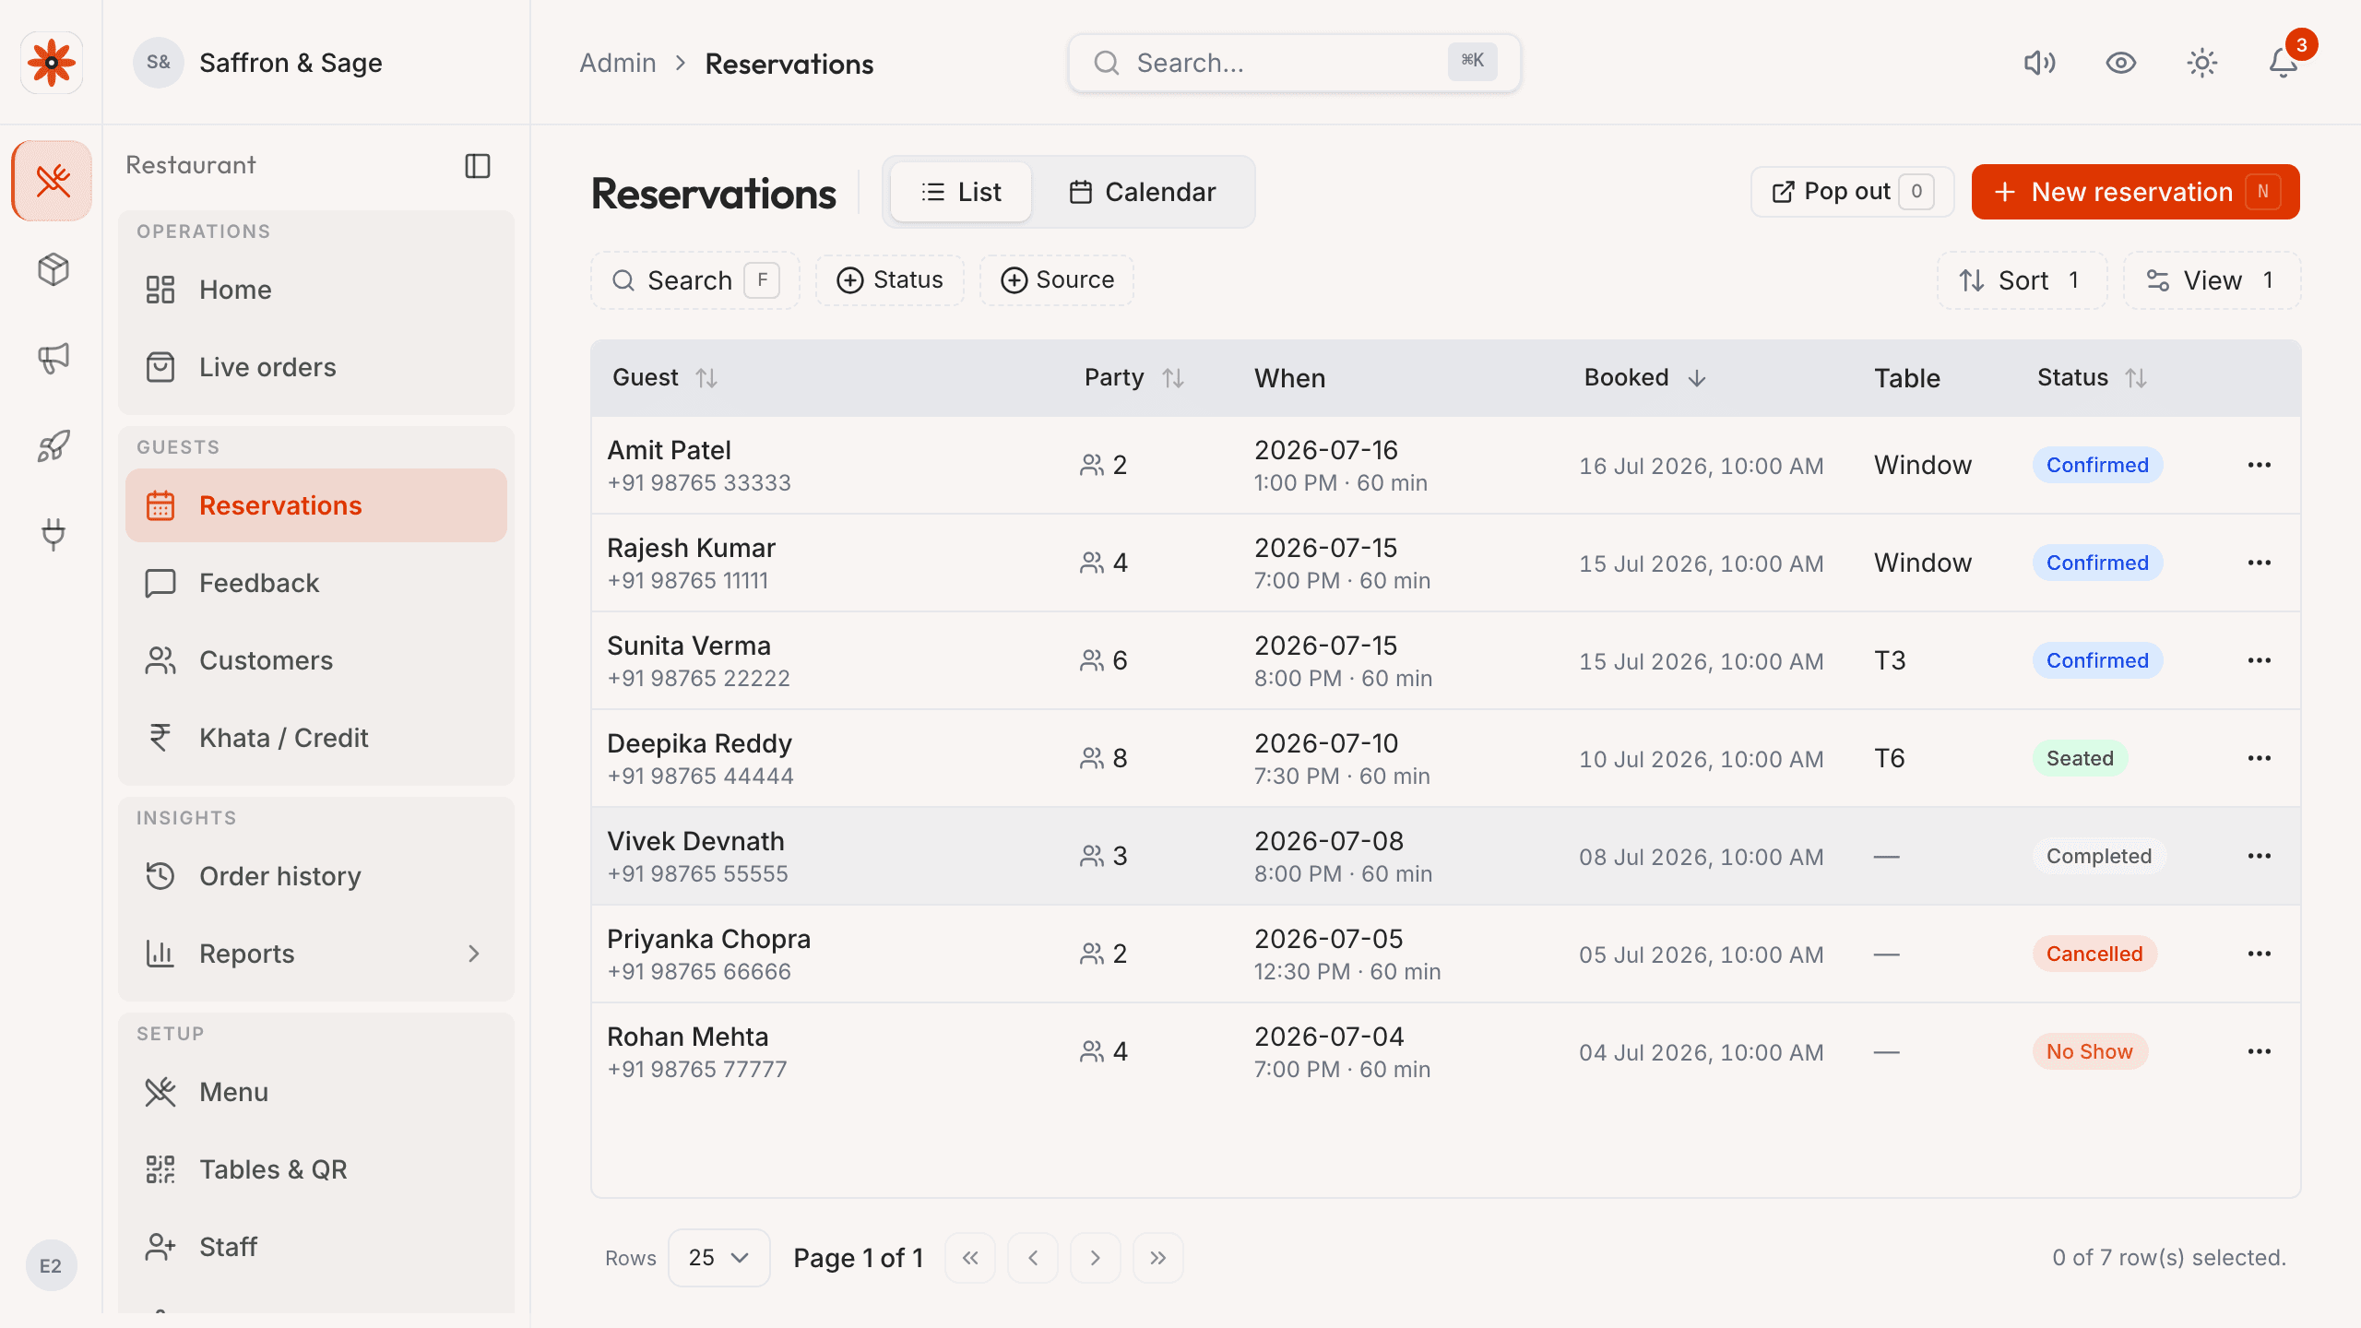Open Live orders in sidebar

click(x=316, y=367)
